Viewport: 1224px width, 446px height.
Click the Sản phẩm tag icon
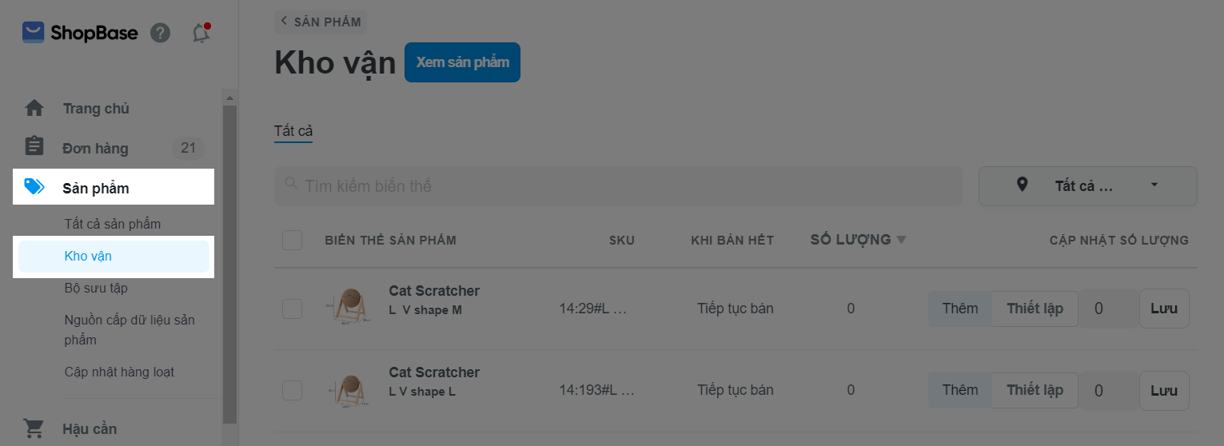(x=34, y=187)
